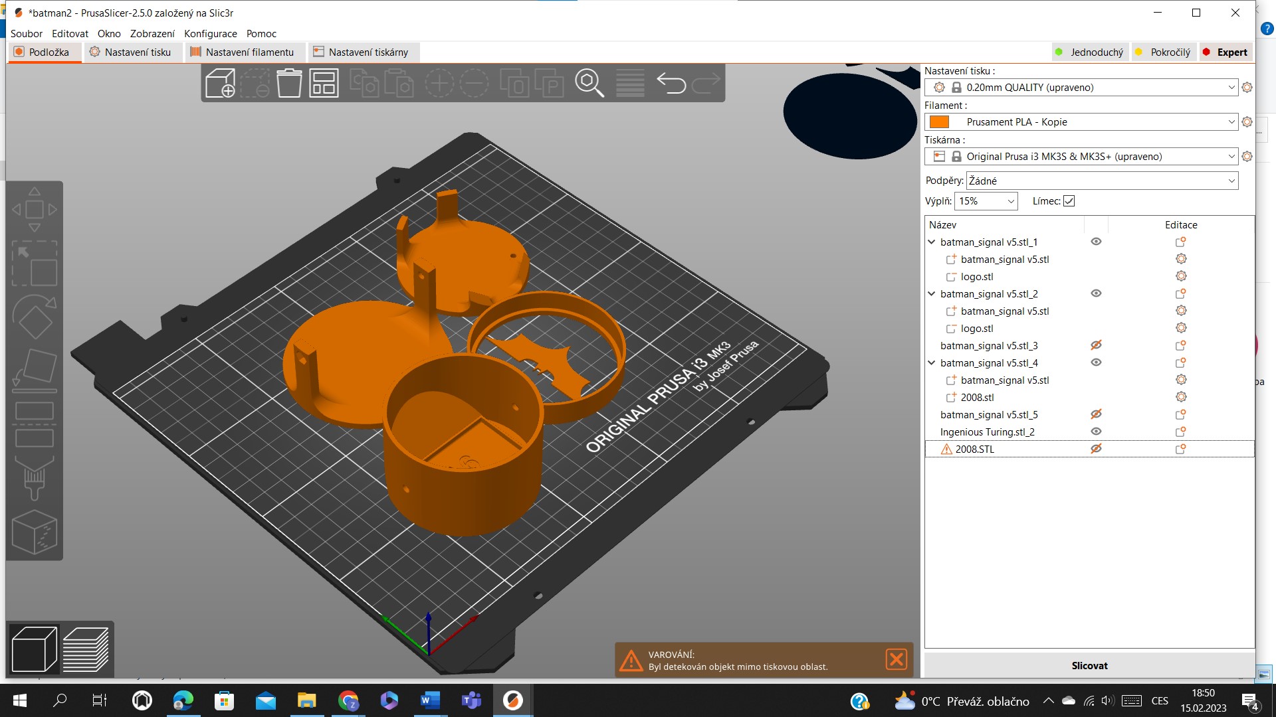Screen dimensions: 1276x717
Task: Click the Split to objects icon
Action: click(x=514, y=83)
